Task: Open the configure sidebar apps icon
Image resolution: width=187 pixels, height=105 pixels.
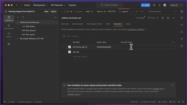Action: click(9, 44)
